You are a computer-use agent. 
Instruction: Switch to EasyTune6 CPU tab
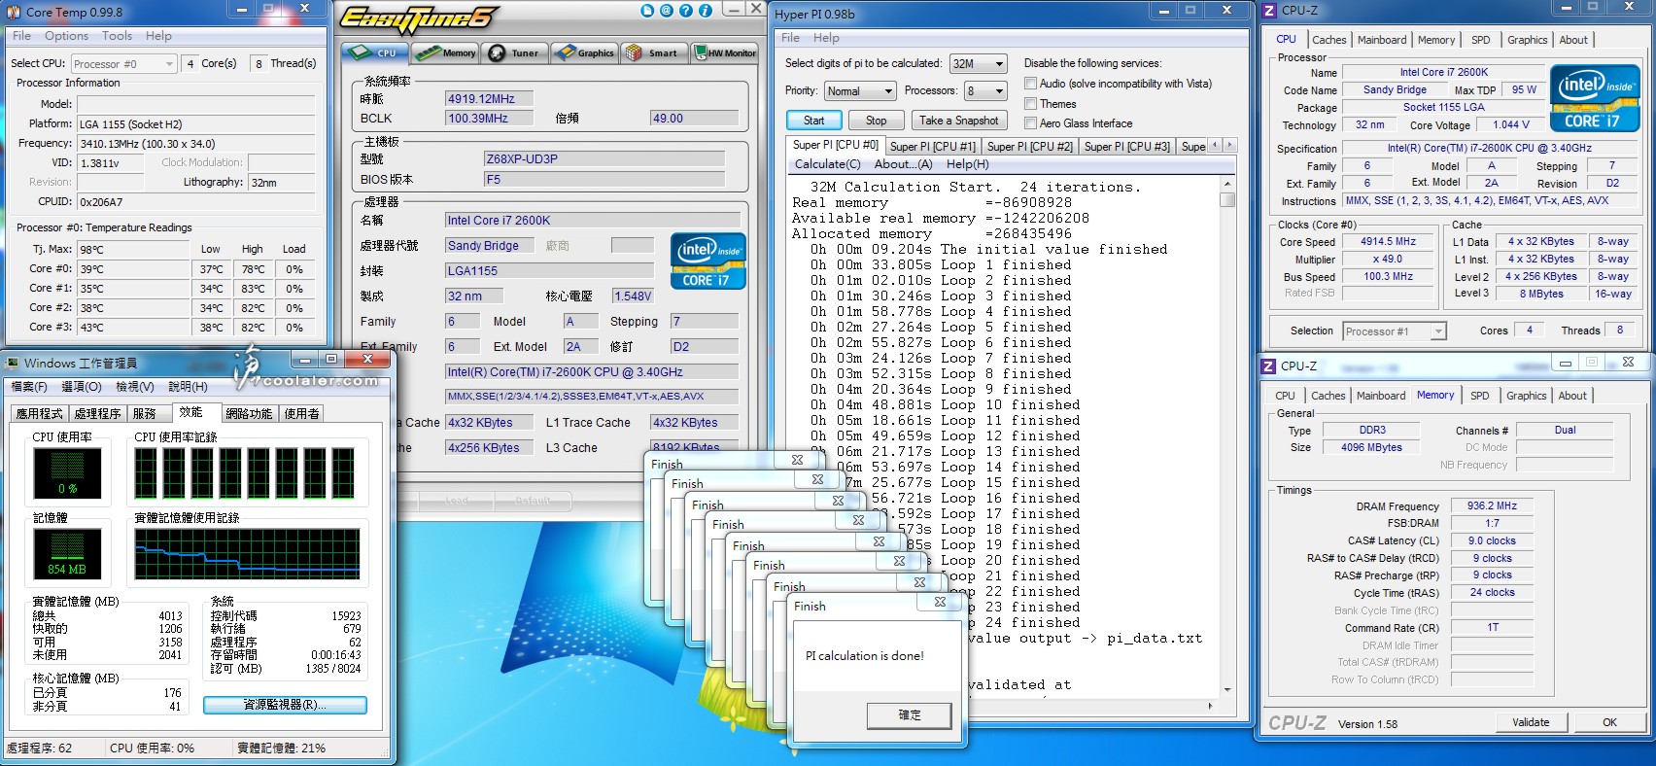pos(375,52)
